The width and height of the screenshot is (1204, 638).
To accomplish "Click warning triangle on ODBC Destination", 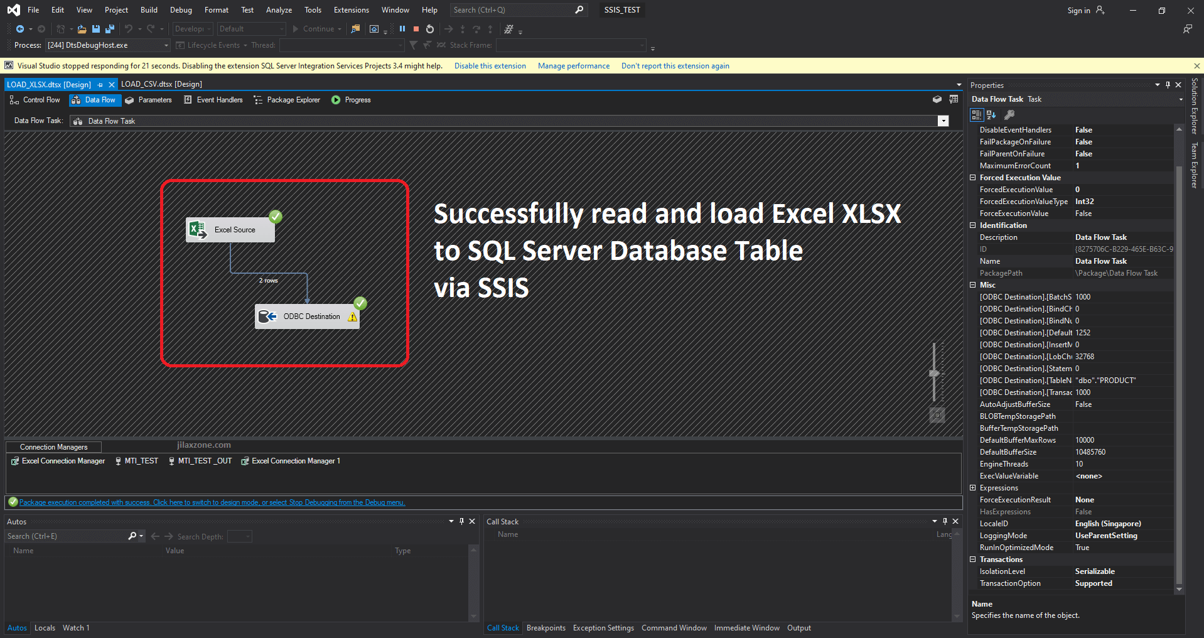I will (x=353, y=317).
